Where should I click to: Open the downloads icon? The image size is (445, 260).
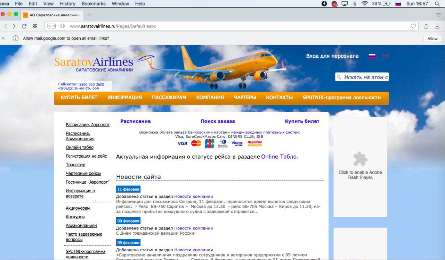(x=437, y=26)
